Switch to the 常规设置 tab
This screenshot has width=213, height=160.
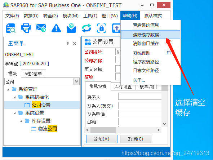pos(98,86)
